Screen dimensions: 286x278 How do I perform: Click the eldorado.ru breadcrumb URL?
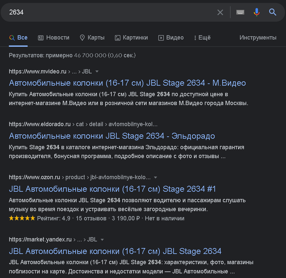coord(83,124)
